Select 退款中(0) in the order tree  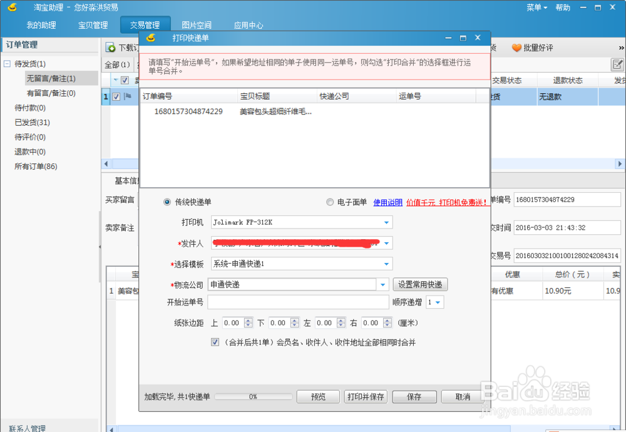coord(30,152)
